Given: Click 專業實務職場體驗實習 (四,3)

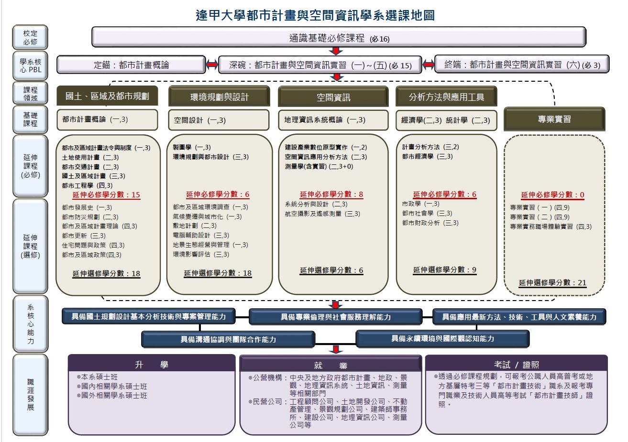Looking at the screenshot, I should coord(551,226).
